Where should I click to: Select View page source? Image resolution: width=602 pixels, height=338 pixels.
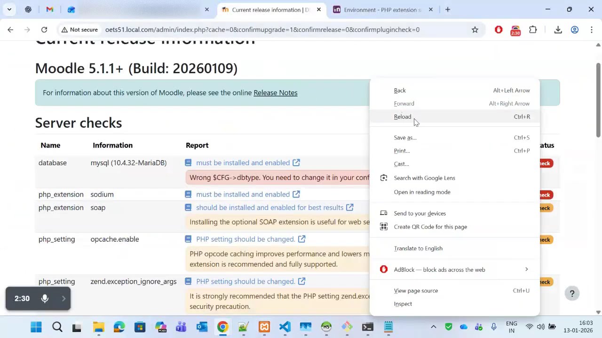(455, 291)
